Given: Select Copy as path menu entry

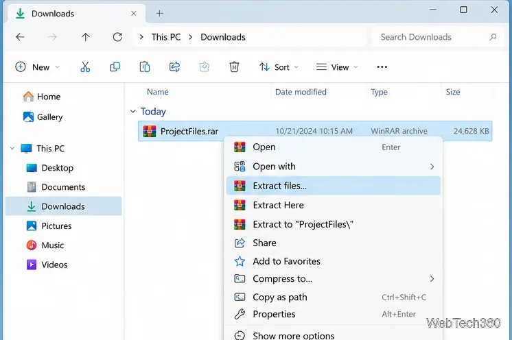Looking at the screenshot, I should pos(334,297).
